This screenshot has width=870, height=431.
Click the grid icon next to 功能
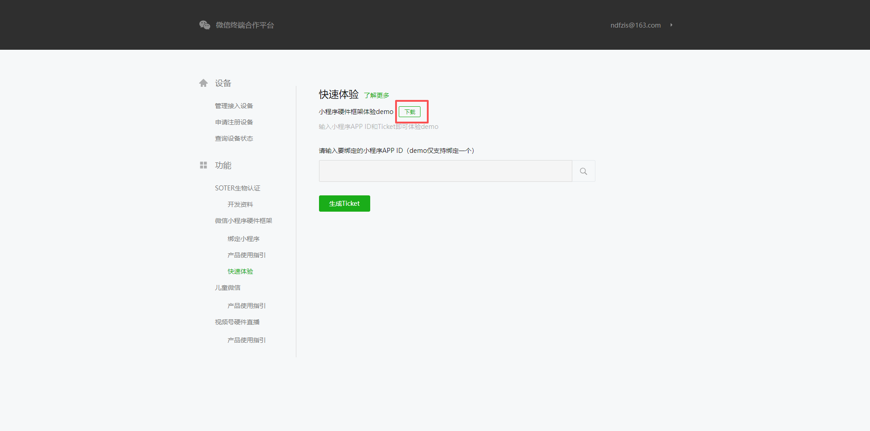tap(203, 165)
